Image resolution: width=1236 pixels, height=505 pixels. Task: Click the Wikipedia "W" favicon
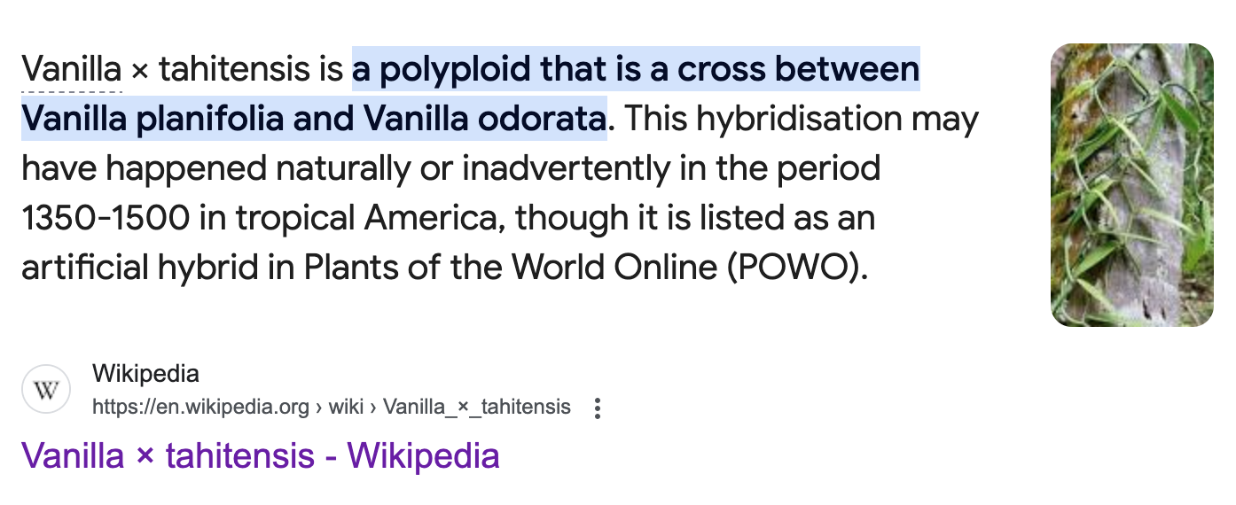[x=46, y=389]
